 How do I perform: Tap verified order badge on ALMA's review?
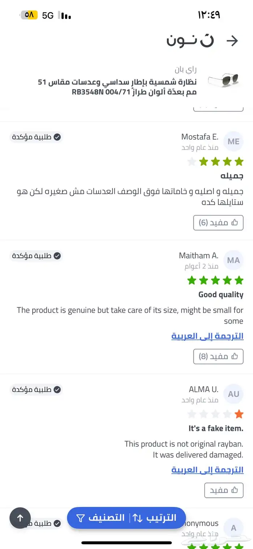point(36,390)
